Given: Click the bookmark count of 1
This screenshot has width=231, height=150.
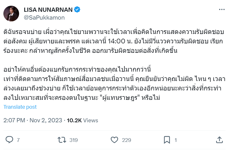Looking at the screenshot, I should pyautogui.click(x=176, y=140).
